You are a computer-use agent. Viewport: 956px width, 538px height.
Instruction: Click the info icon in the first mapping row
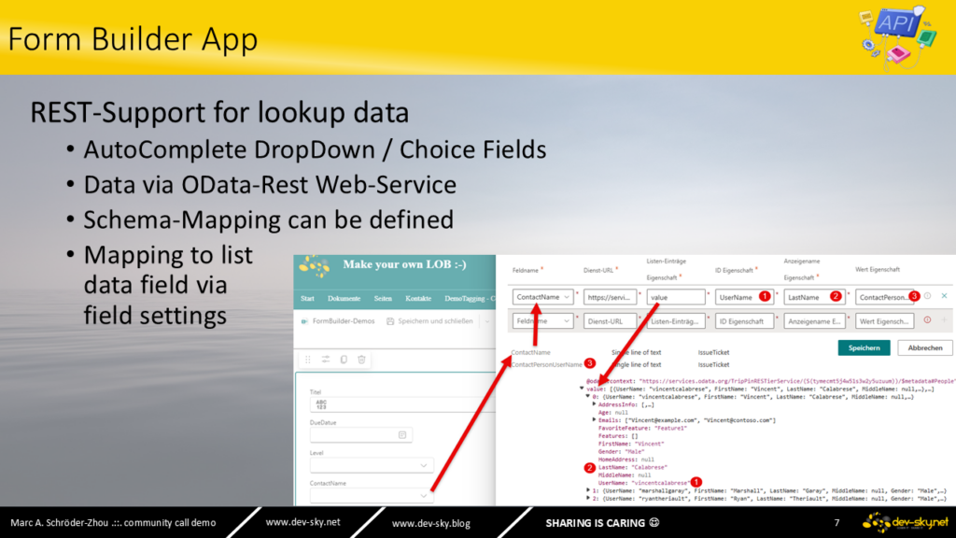pyautogui.click(x=928, y=296)
